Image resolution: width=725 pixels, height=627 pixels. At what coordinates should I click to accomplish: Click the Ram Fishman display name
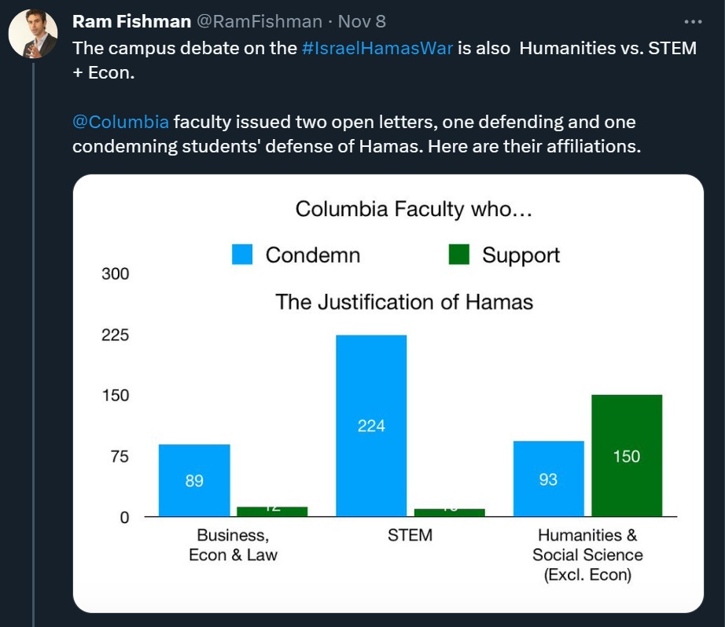[x=132, y=21]
